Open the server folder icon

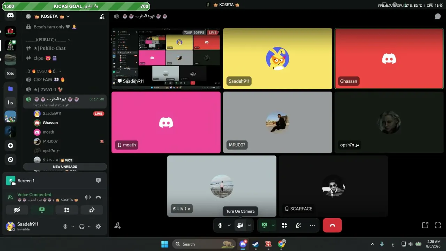point(10,89)
